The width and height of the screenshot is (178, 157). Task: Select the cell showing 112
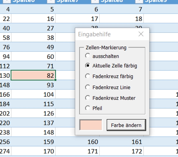6,66
